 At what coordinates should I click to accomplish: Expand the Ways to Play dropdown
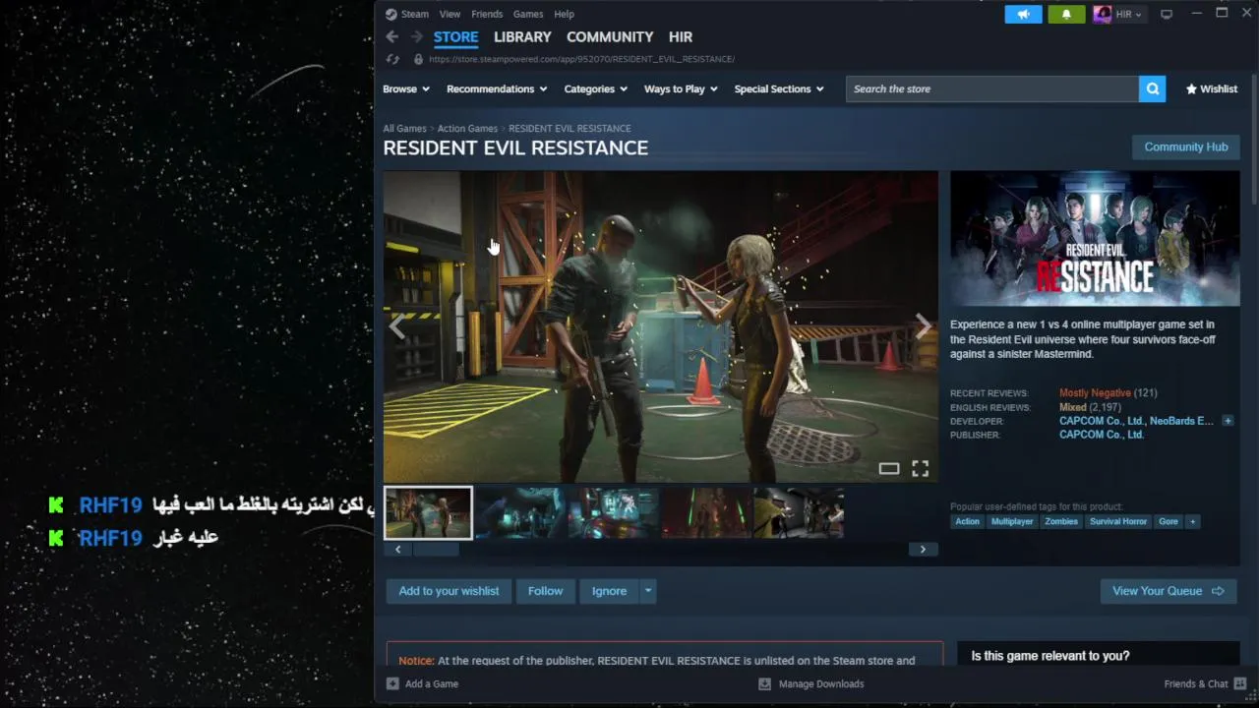(681, 88)
